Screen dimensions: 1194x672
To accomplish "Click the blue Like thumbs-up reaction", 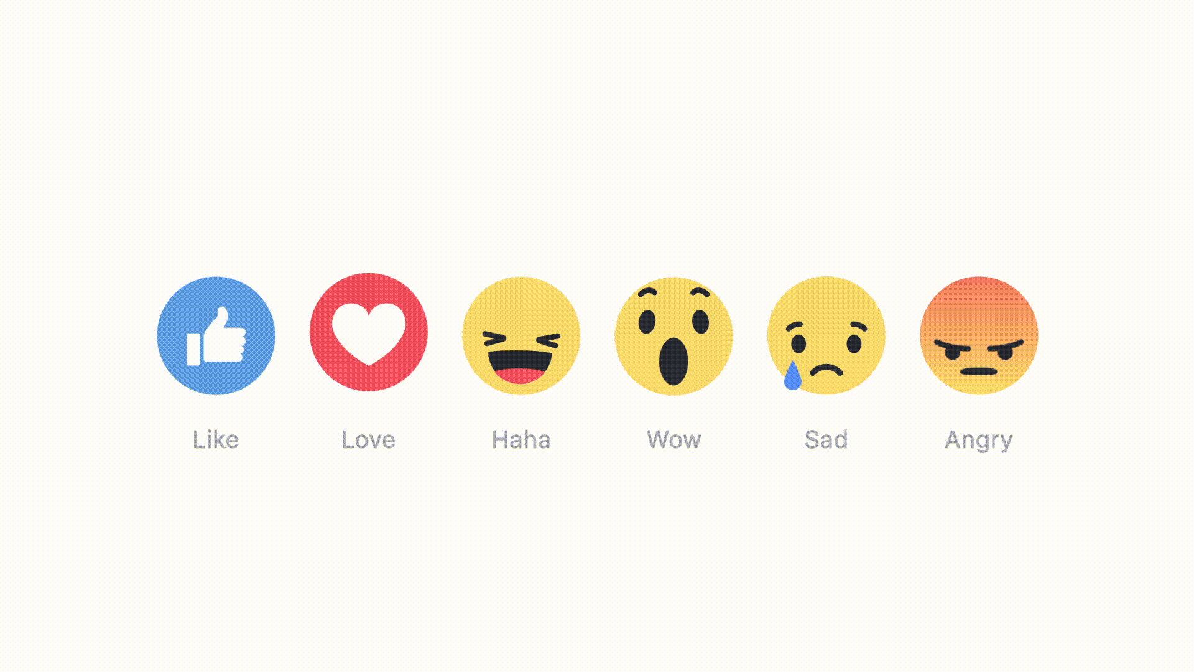I will (216, 335).
